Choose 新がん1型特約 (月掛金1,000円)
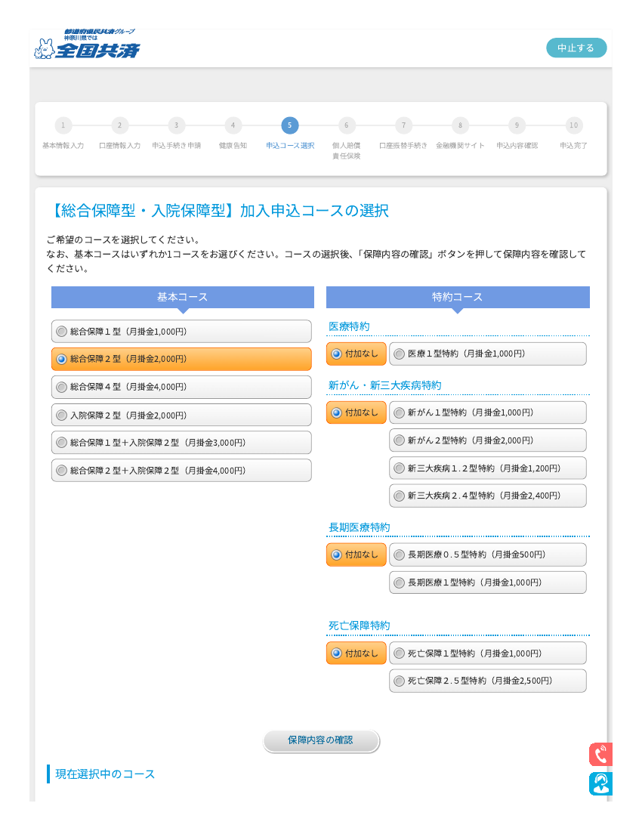The image size is (642, 831). [488, 412]
